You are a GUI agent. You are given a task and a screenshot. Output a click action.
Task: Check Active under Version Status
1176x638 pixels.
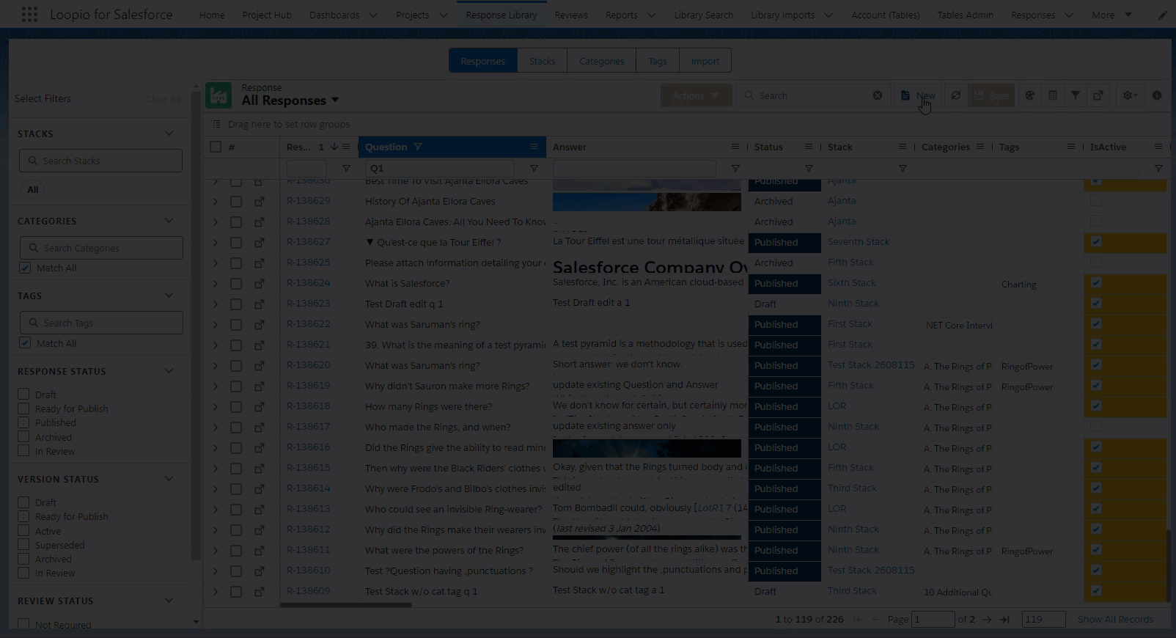[x=23, y=531]
